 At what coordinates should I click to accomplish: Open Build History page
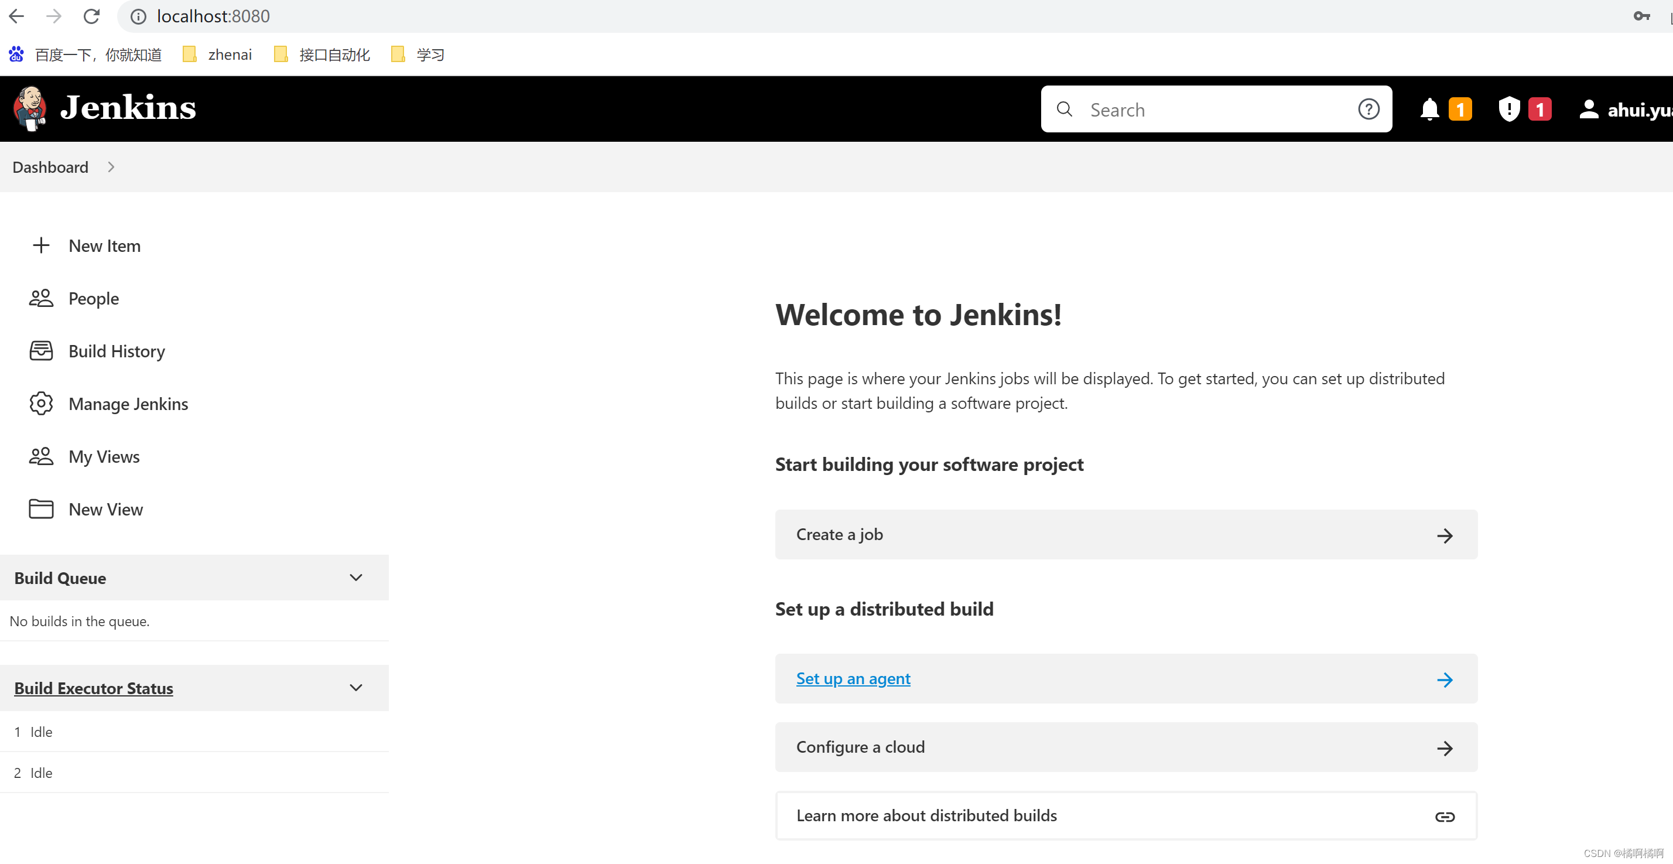point(117,351)
